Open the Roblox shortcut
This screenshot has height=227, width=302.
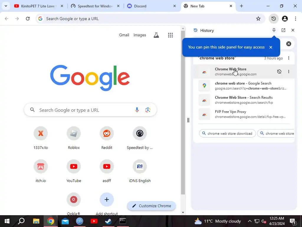pos(74,138)
